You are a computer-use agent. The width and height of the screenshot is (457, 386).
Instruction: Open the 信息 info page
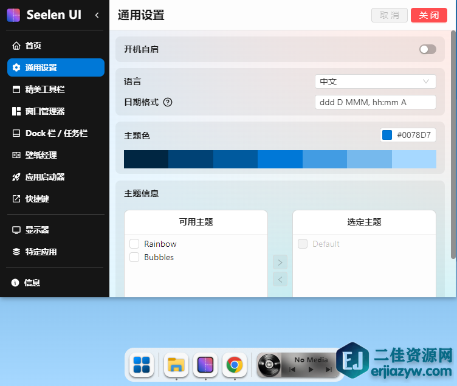[56, 283]
